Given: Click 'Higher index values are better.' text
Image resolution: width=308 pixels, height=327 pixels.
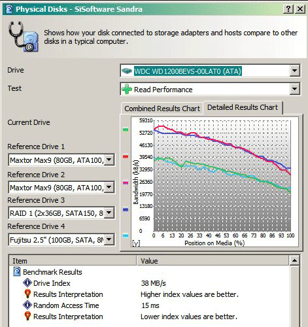Looking at the screenshot, I should [190, 294].
